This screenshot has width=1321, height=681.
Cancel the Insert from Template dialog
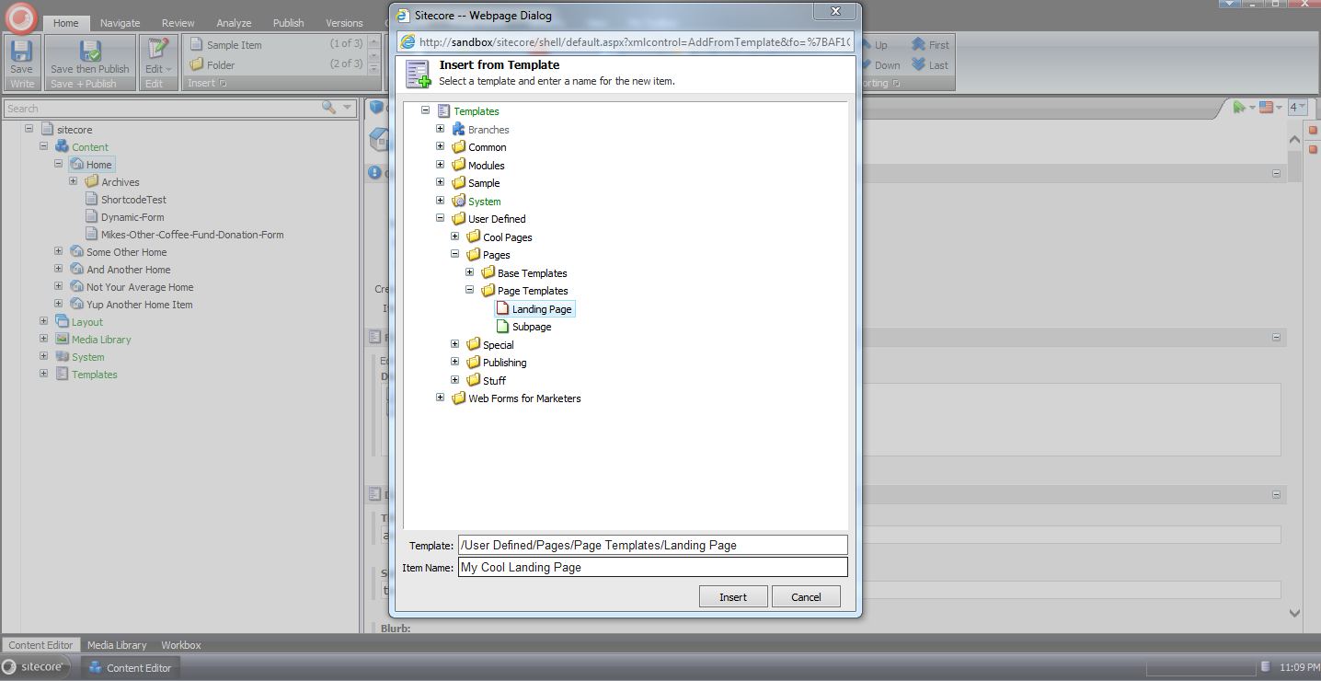[x=806, y=597]
